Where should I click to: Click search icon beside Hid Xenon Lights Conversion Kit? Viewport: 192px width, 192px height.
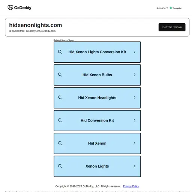click(x=60, y=52)
